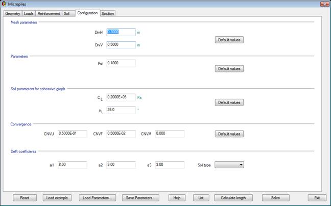331x206 pixels.
Task: Run the Solve button
Action: [x=275, y=198]
